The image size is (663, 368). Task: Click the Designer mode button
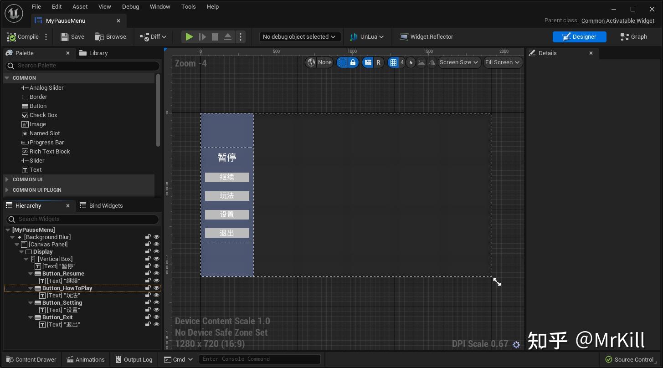pyautogui.click(x=579, y=36)
